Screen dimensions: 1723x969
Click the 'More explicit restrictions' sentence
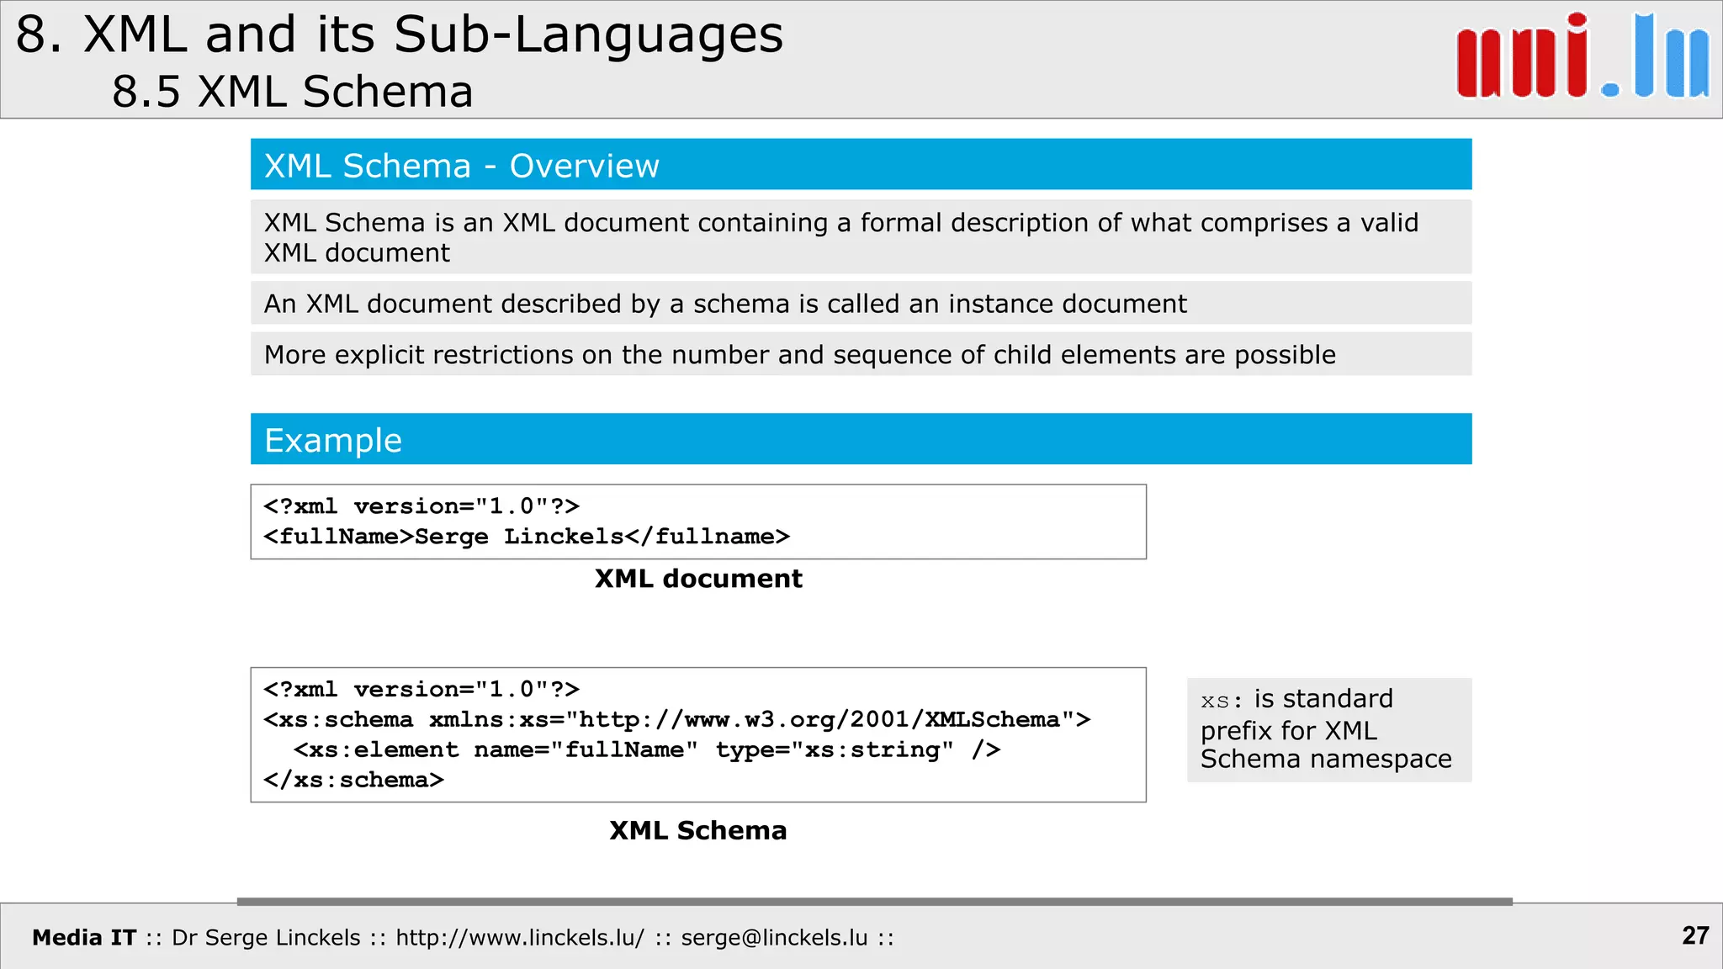[x=861, y=354]
